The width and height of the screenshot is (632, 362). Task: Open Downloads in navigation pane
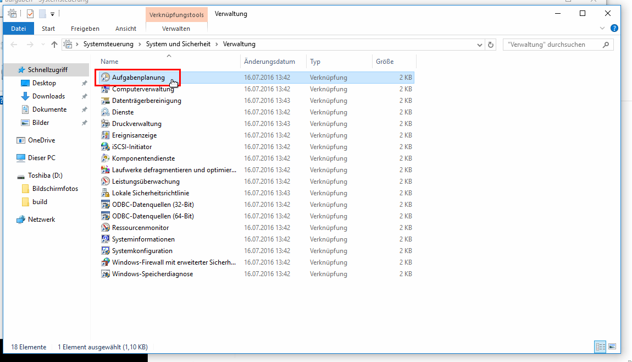[x=48, y=96]
